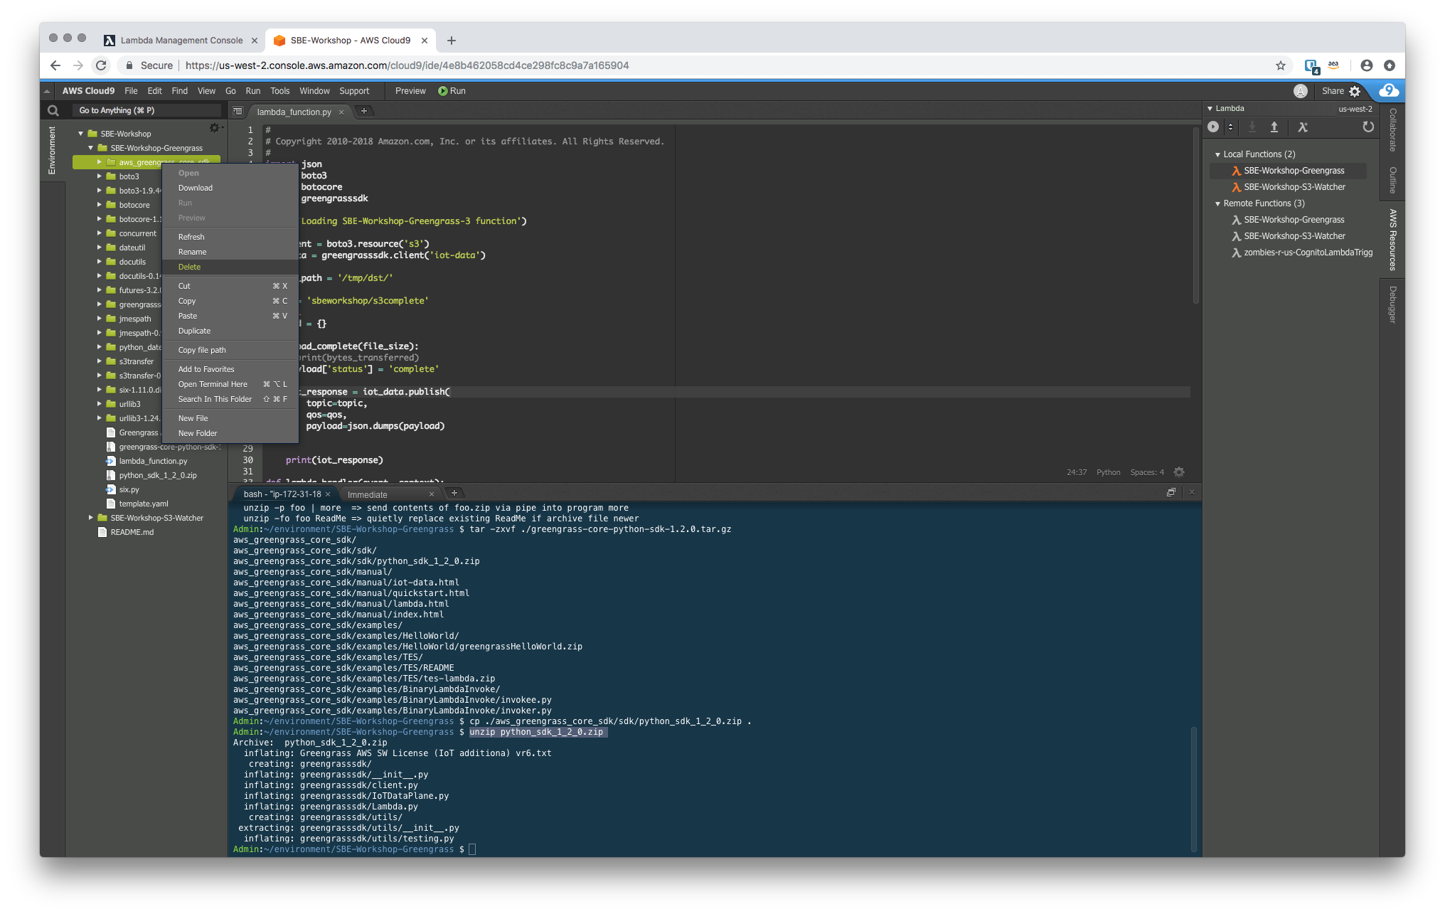Collapse the SBE-Workshop root folder

[x=81, y=134]
